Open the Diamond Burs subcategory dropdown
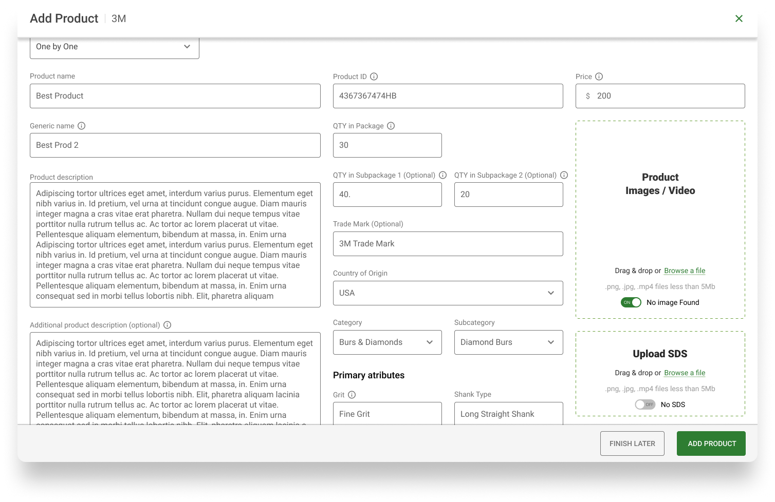 point(509,342)
